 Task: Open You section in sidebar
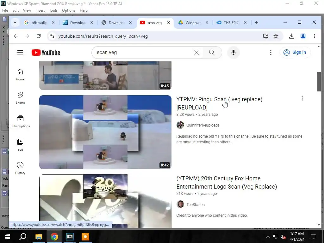(x=20, y=145)
